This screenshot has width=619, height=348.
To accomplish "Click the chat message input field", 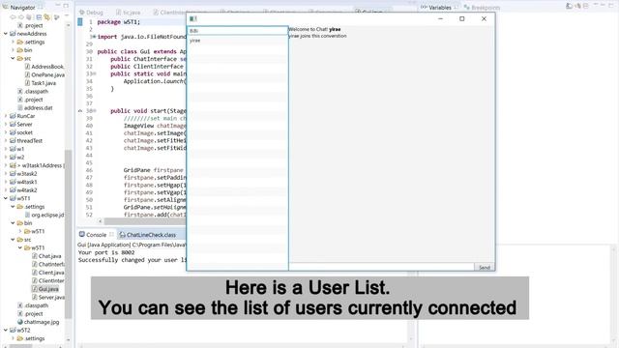I will (381, 267).
